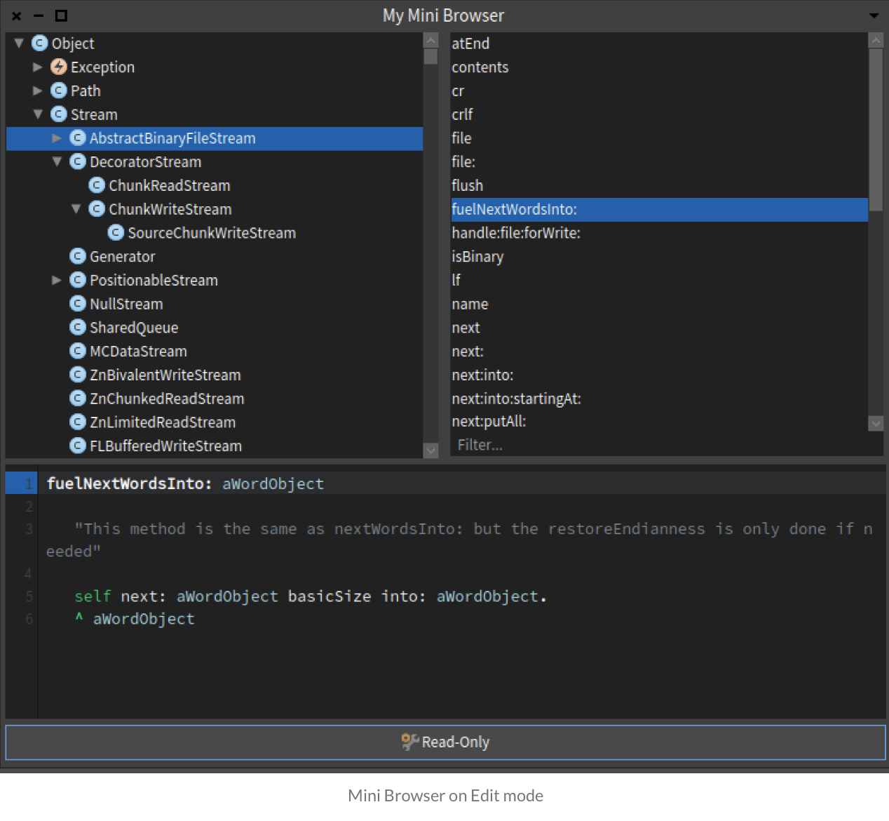Maximize the My Mini Browser window

61,15
